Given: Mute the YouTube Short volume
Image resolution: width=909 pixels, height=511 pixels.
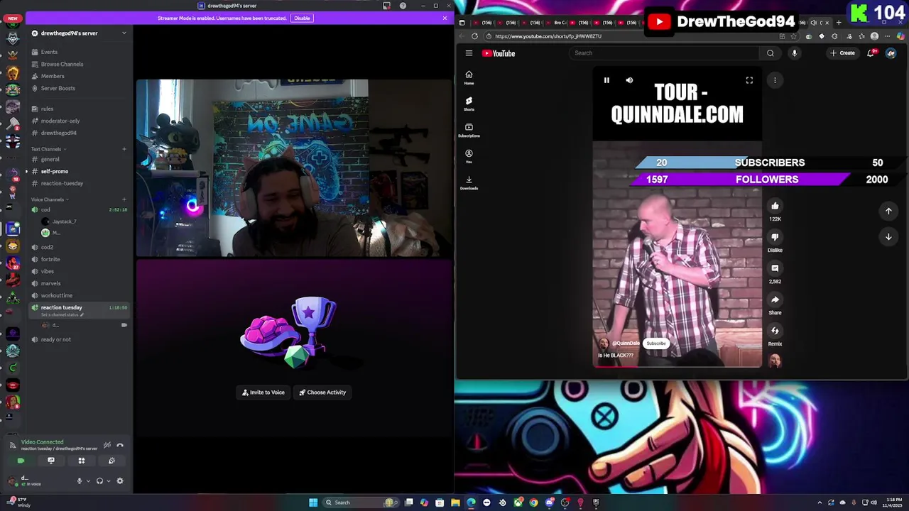Looking at the screenshot, I should coord(629,80).
